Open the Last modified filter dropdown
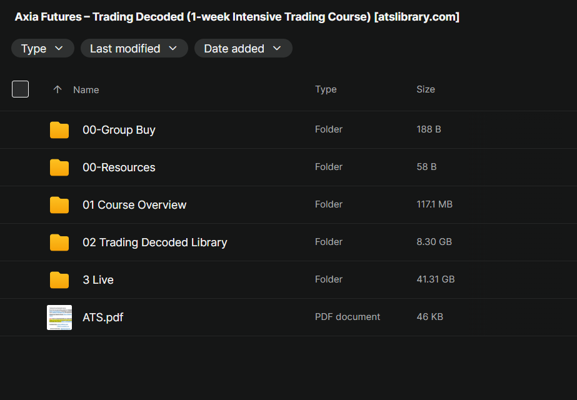Screen dimensions: 577x400 pos(134,48)
